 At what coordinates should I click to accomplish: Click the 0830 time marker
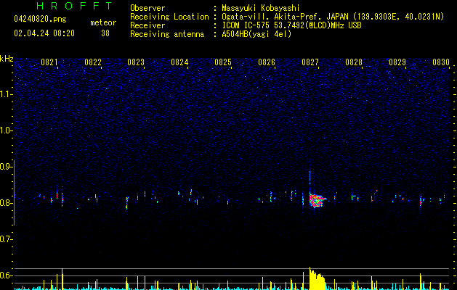[441, 62]
